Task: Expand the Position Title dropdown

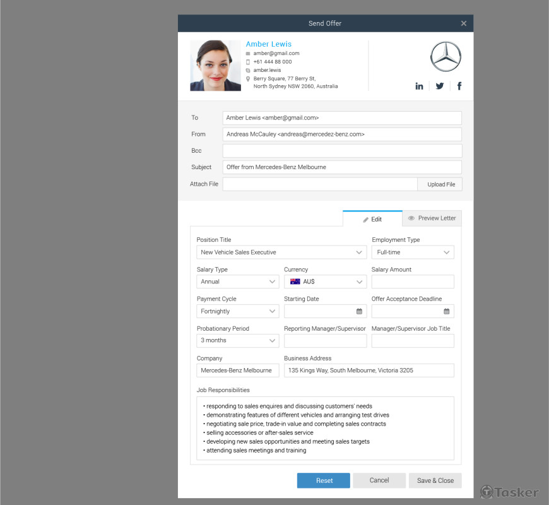Action: [x=281, y=252]
